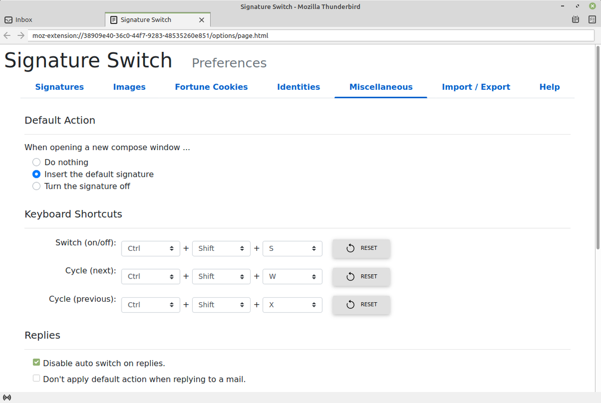Click the Cycle (next): label
The width and height of the screenshot is (601, 403).
coord(90,271)
